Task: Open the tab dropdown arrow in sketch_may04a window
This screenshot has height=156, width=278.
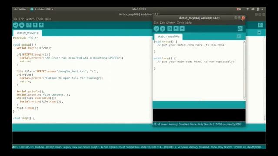Action: click(x=239, y=36)
